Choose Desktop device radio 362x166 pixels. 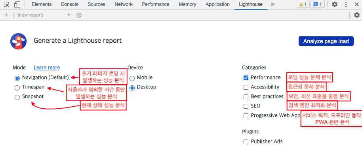point(132,88)
